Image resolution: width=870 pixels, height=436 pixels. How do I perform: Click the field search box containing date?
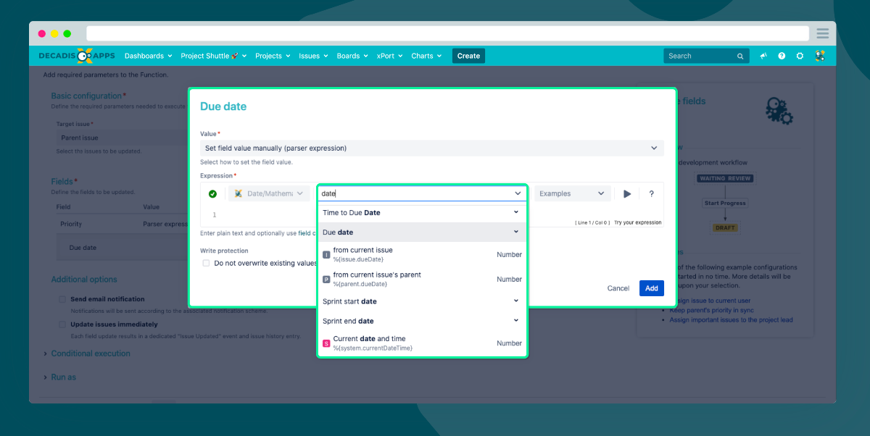coord(422,193)
